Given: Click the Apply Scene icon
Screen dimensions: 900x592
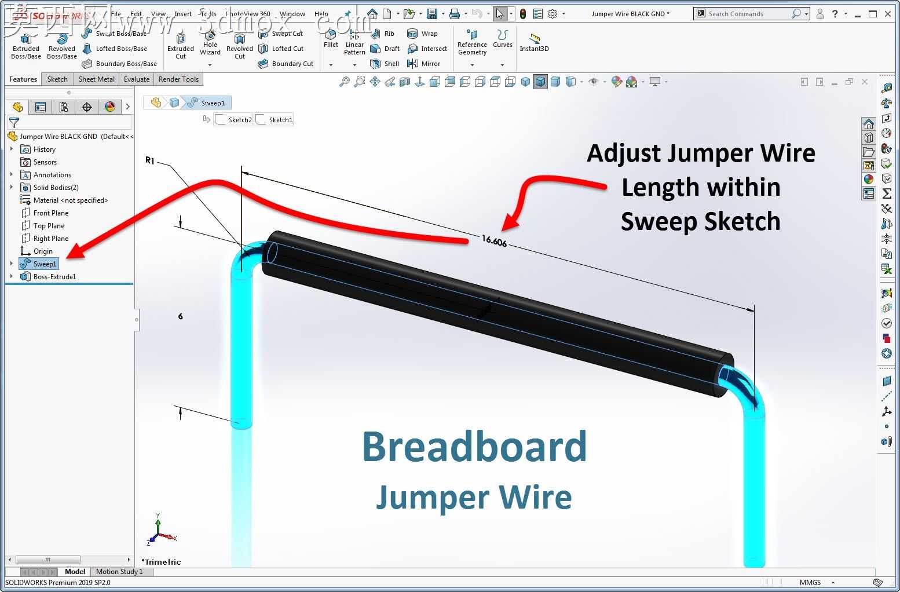Looking at the screenshot, I should click(631, 82).
